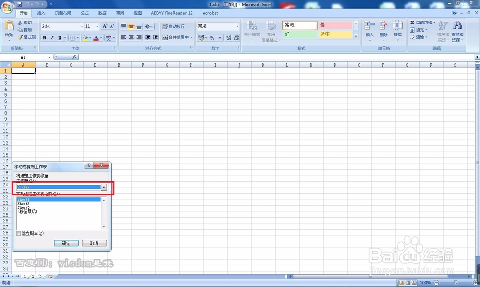Click the Paste (粘贴) clipboard icon
This screenshot has height=287, width=480.
9,26
